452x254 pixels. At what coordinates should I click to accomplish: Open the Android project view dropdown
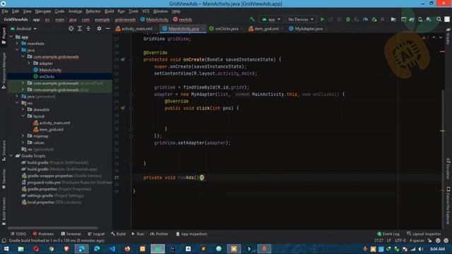pyautogui.click(x=23, y=28)
